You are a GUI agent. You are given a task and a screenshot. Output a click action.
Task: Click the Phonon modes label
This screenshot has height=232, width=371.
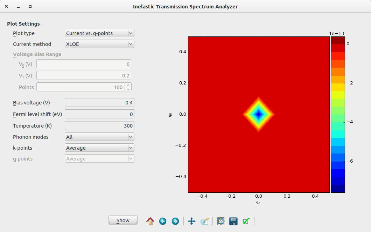(x=31, y=137)
